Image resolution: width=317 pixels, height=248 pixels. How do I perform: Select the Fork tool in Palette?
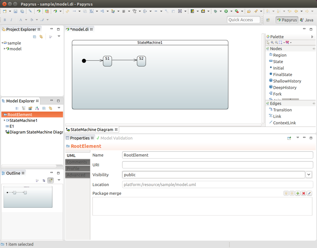pos(275,94)
